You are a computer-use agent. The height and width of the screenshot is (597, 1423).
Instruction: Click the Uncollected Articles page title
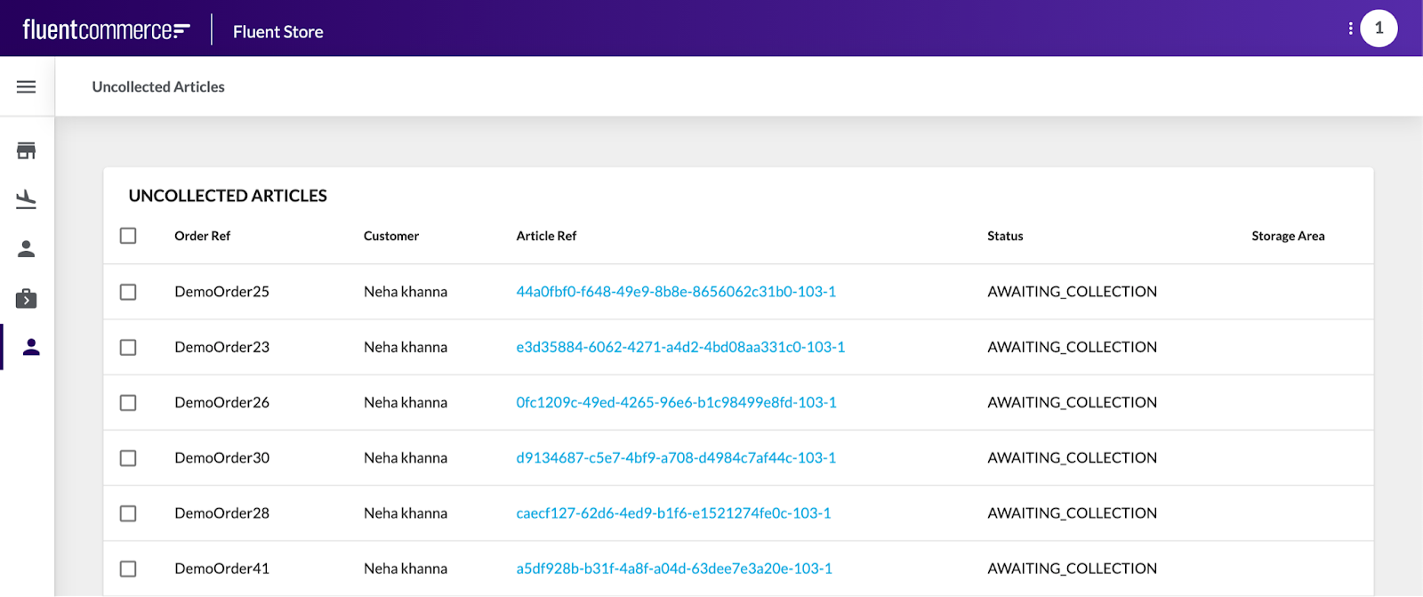(158, 86)
